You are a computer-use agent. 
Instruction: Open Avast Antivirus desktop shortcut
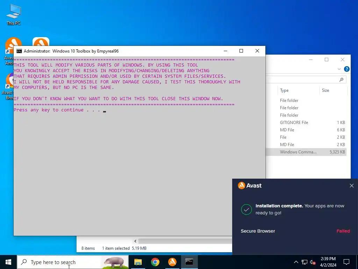pos(9,51)
